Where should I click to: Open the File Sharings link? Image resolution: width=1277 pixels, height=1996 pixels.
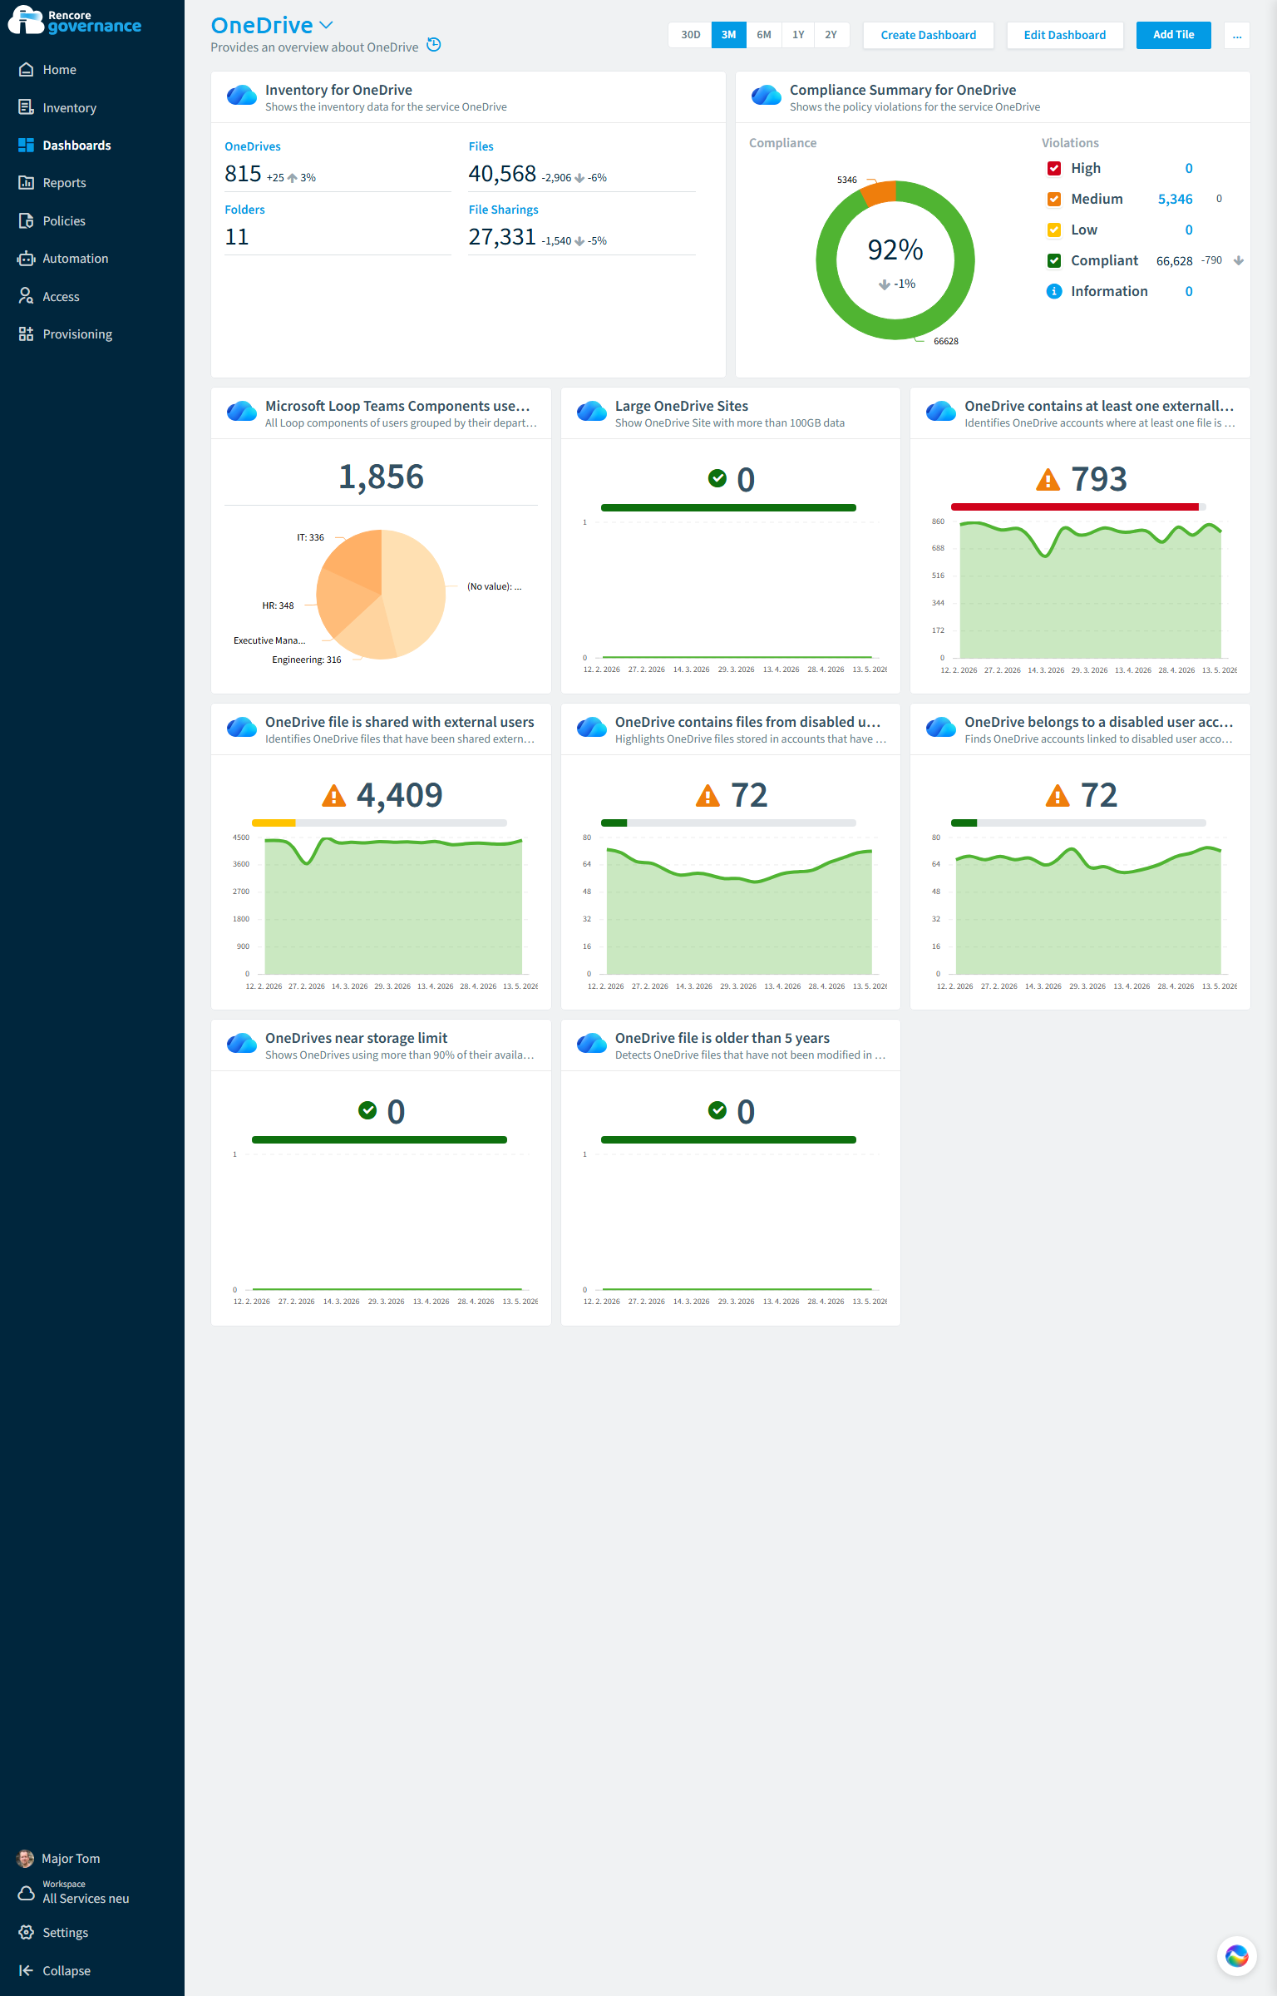(504, 210)
